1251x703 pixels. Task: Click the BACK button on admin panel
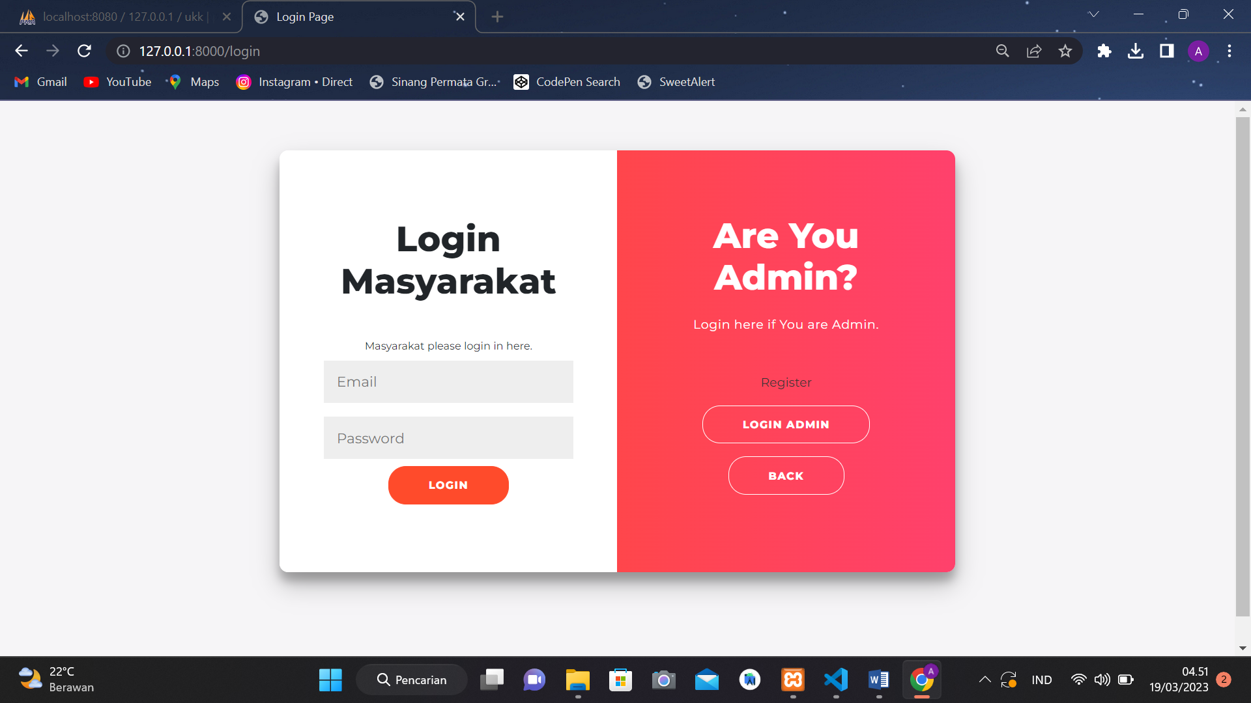pos(785,476)
